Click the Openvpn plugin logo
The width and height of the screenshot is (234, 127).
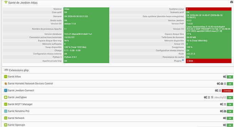point(6,125)
